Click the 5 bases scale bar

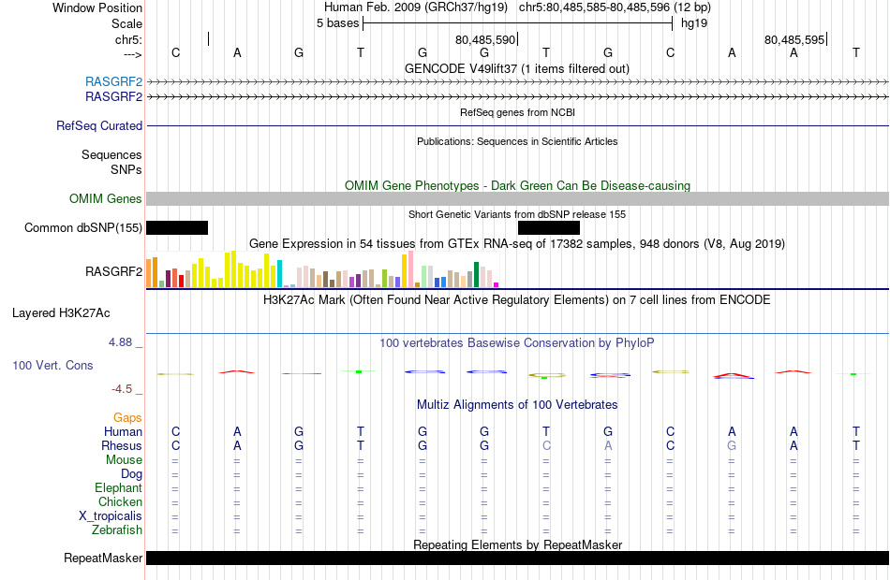[x=517, y=23]
